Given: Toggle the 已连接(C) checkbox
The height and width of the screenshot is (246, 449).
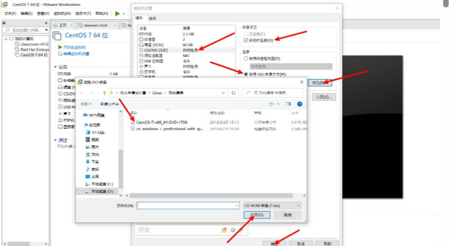Looking at the screenshot, I should pos(246,34).
